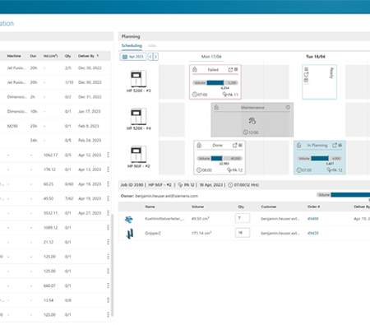Click the 171.14 cm³ volume of Gripper2
The image size is (370, 325).
pyautogui.click(x=201, y=233)
